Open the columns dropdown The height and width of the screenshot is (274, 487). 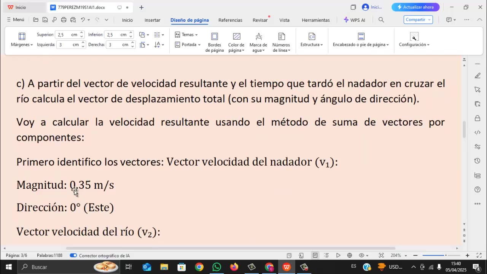coord(159,35)
